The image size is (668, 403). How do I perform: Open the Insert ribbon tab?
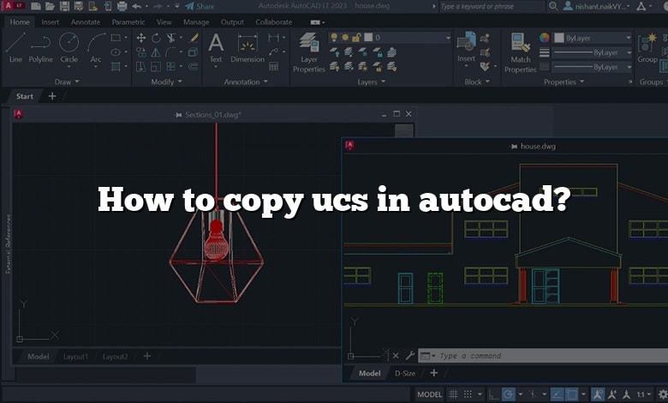pos(51,21)
